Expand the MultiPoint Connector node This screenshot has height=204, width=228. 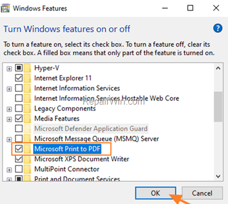(x=9, y=170)
